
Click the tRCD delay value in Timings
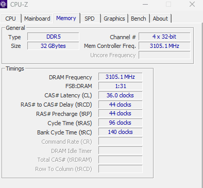click(x=121, y=105)
